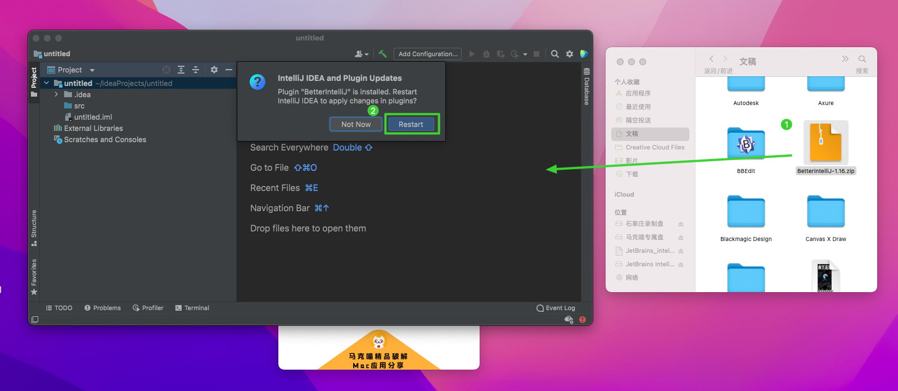
Task: Click the Profile run icon
Action: coord(515,54)
